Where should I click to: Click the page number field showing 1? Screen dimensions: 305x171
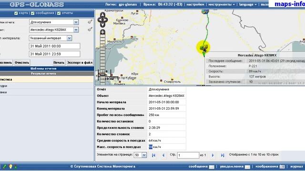pos(188,155)
